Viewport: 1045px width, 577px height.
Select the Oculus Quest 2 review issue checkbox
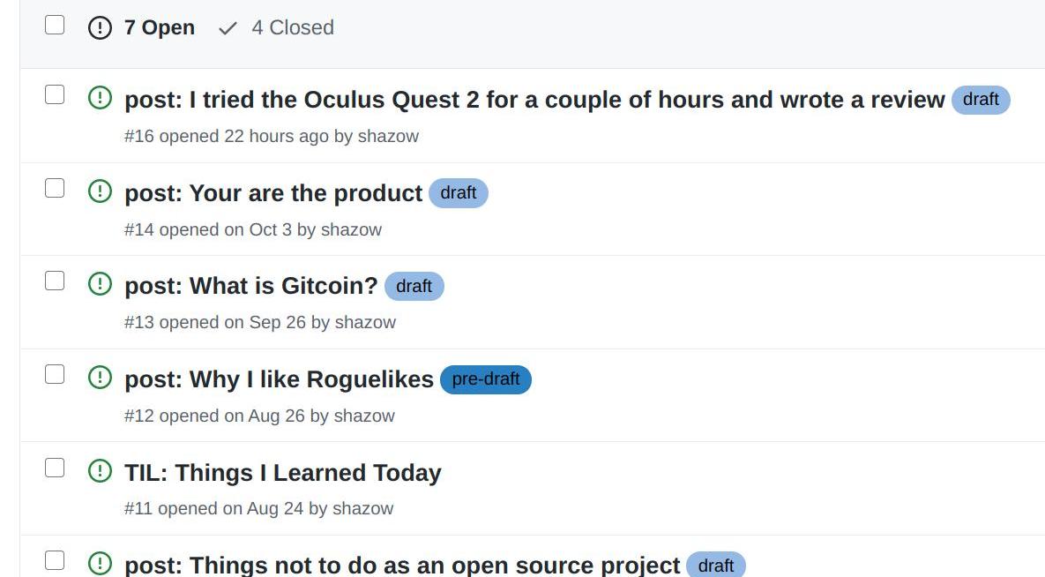point(55,94)
